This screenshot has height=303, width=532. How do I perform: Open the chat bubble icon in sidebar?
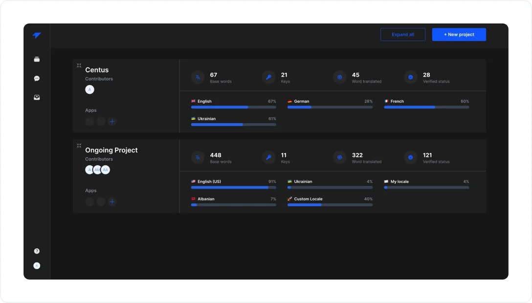(x=37, y=78)
